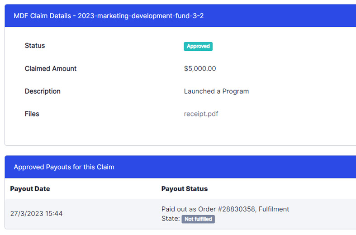356x235 pixels.
Task: Click the State: label beside the badge
Action: (171, 219)
